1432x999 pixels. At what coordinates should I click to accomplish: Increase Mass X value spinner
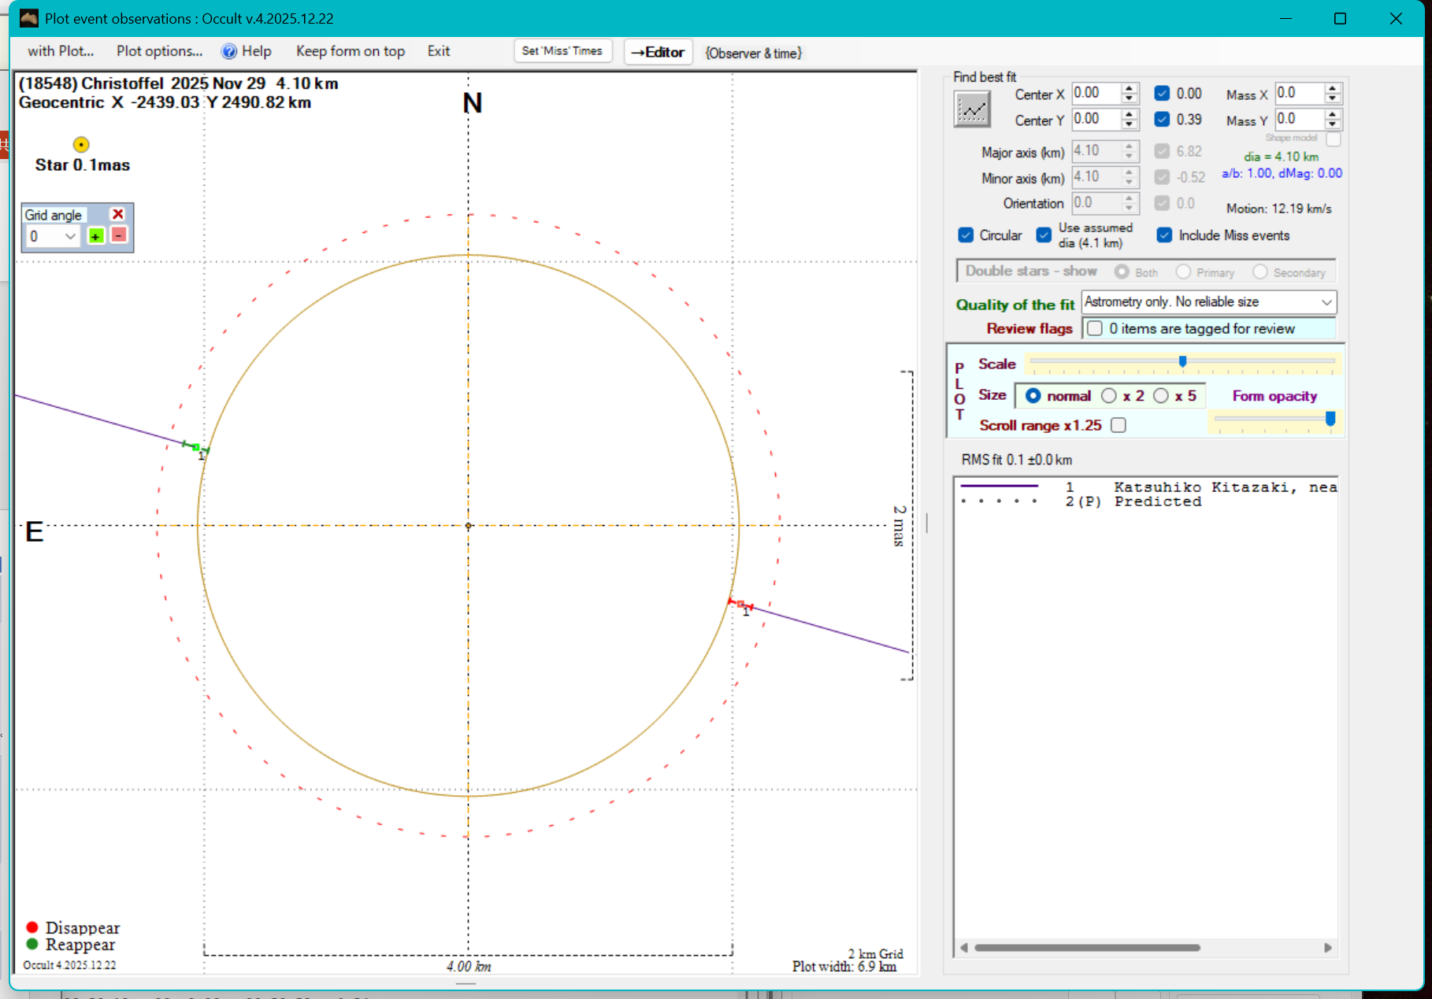(1332, 88)
